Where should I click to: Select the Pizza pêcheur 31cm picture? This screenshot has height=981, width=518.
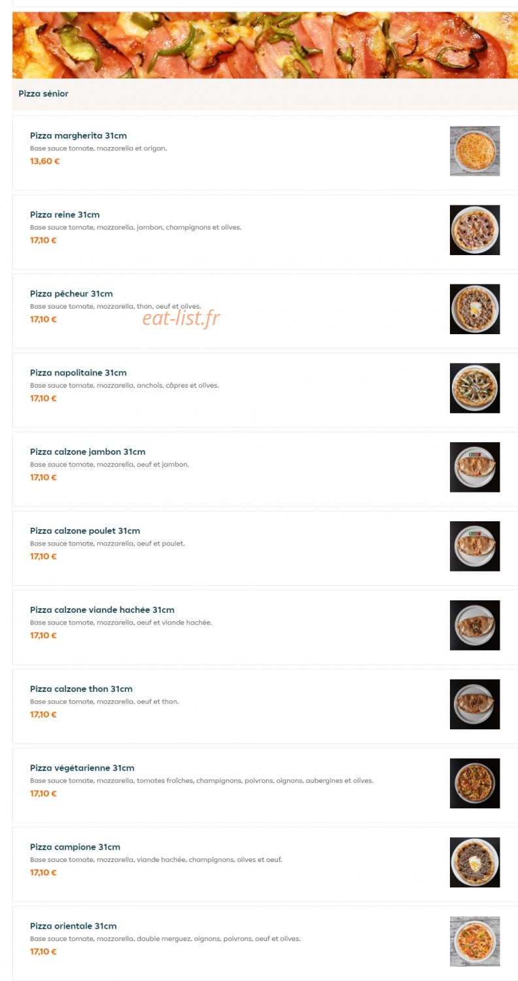tap(474, 309)
